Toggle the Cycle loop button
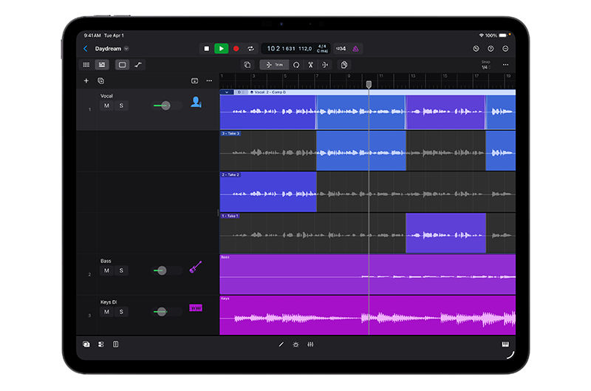591x391 pixels. pos(250,49)
